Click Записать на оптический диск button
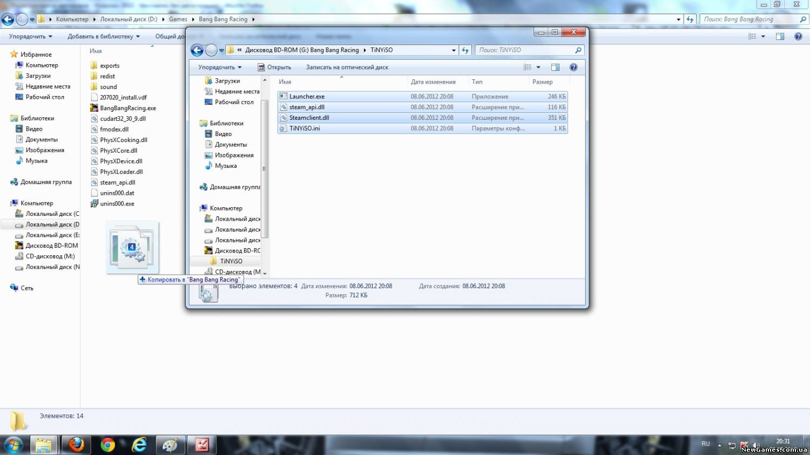Screen dimensions: 810x455 pyautogui.click(x=347, y=67)
